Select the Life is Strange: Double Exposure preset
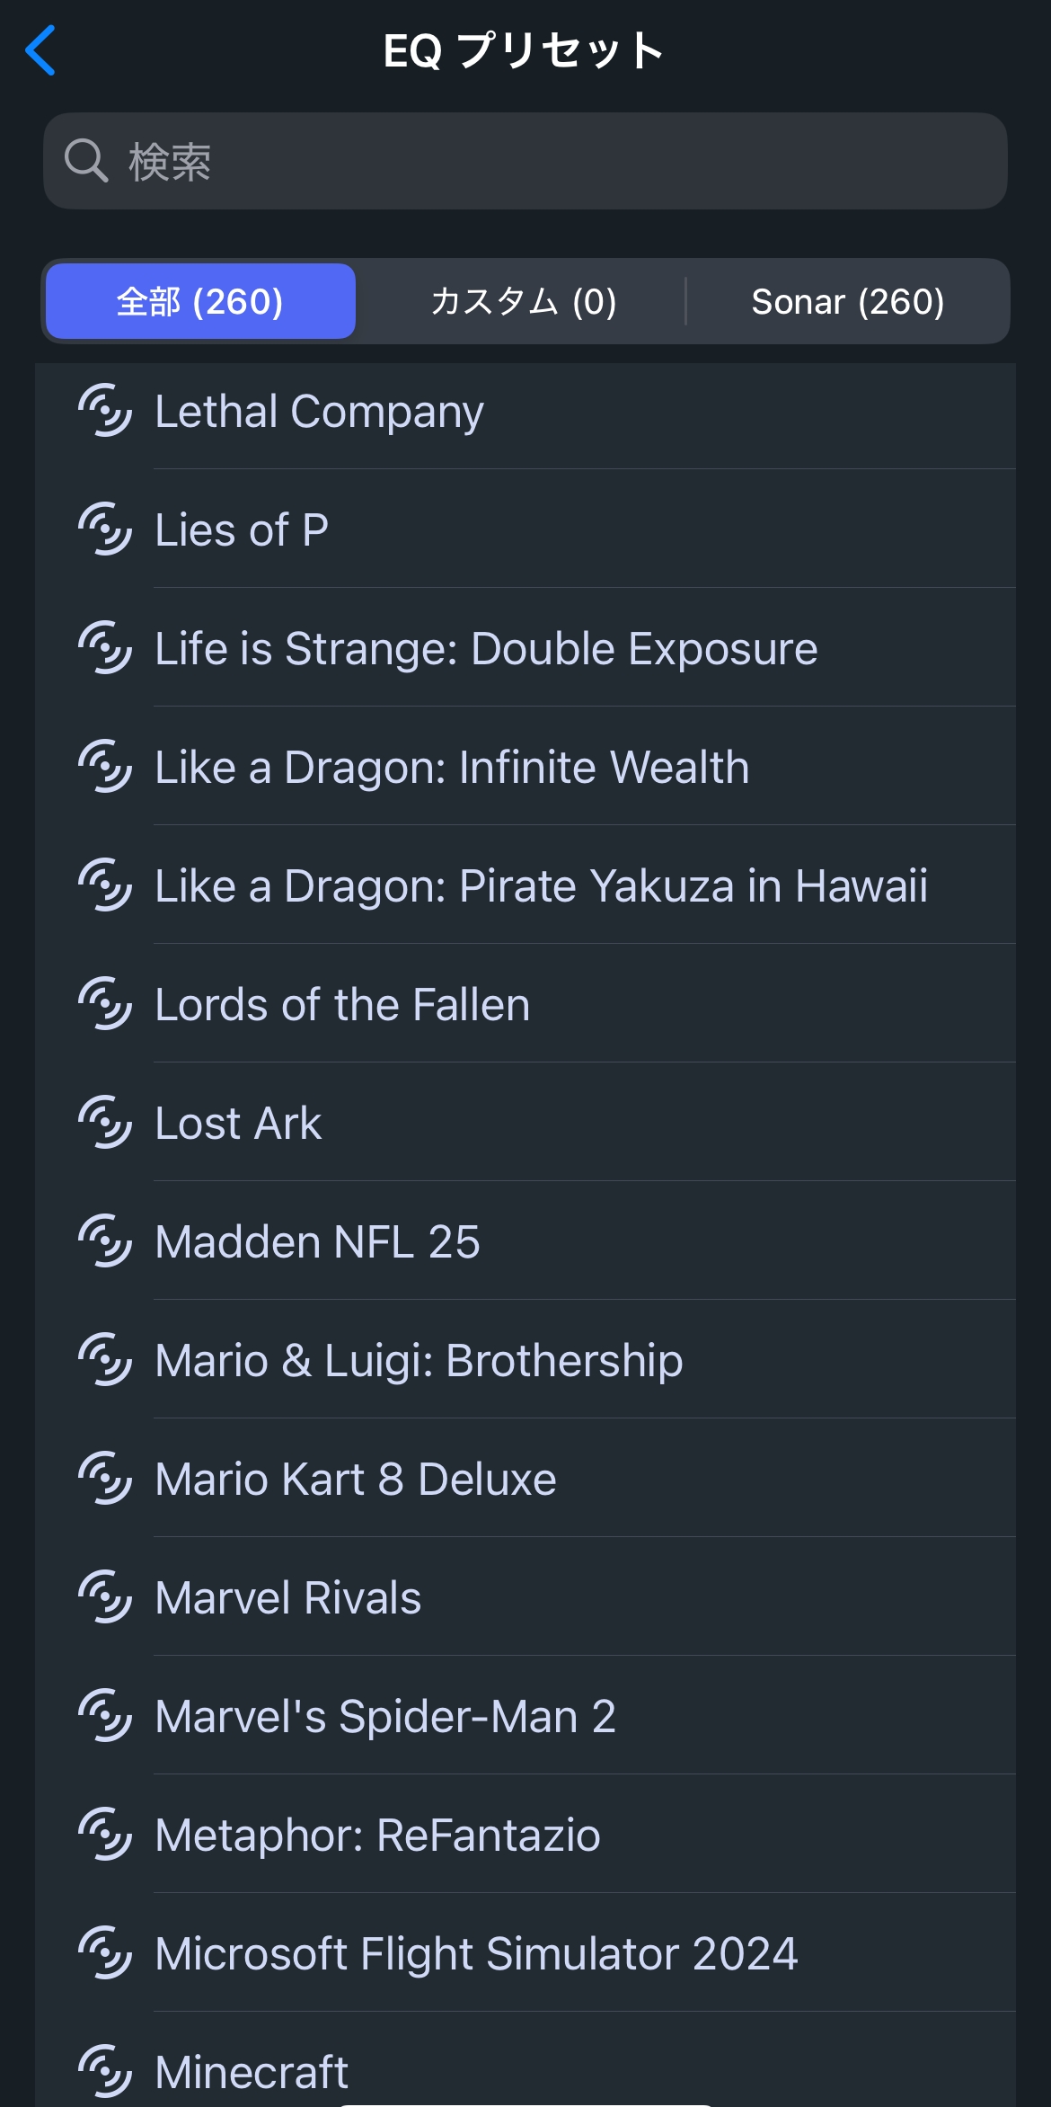1051x2107 pixels. (x=486, y=648)
